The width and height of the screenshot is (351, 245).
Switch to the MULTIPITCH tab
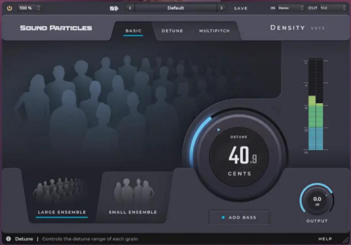click(215, 31)
